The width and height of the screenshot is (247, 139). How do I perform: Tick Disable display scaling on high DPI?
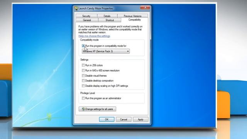pyautogui.click(x=83, y=86)
